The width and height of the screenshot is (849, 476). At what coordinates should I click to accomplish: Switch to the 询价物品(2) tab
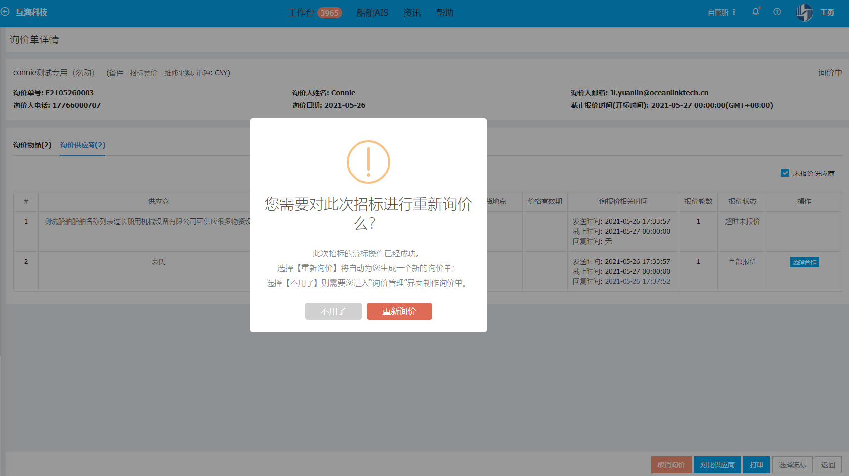33,145
